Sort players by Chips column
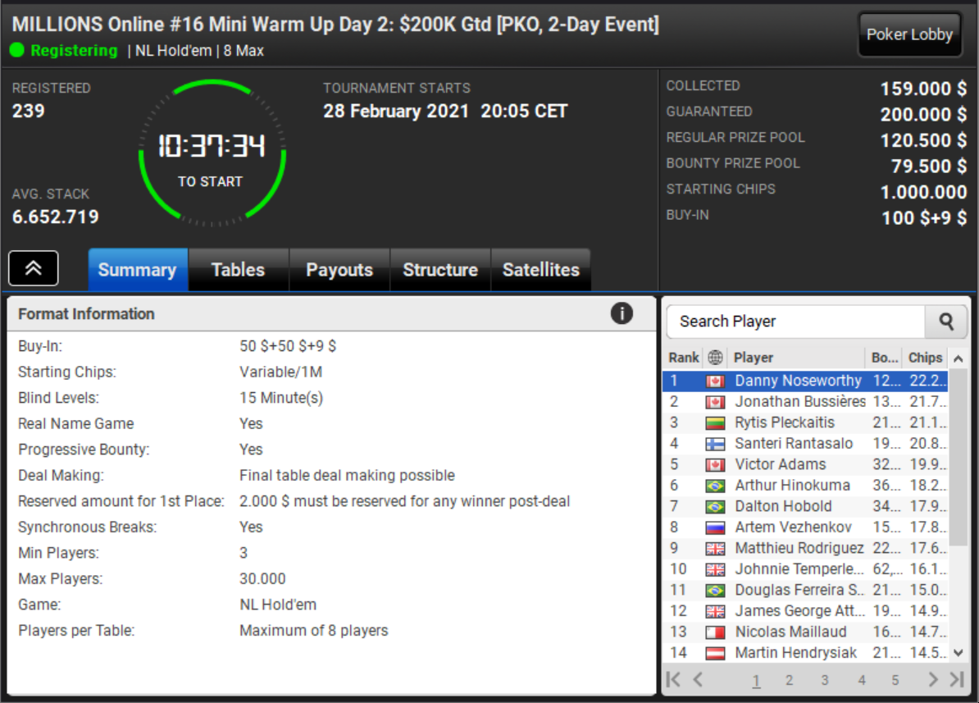979x703 pixels. tap(925, 358)
